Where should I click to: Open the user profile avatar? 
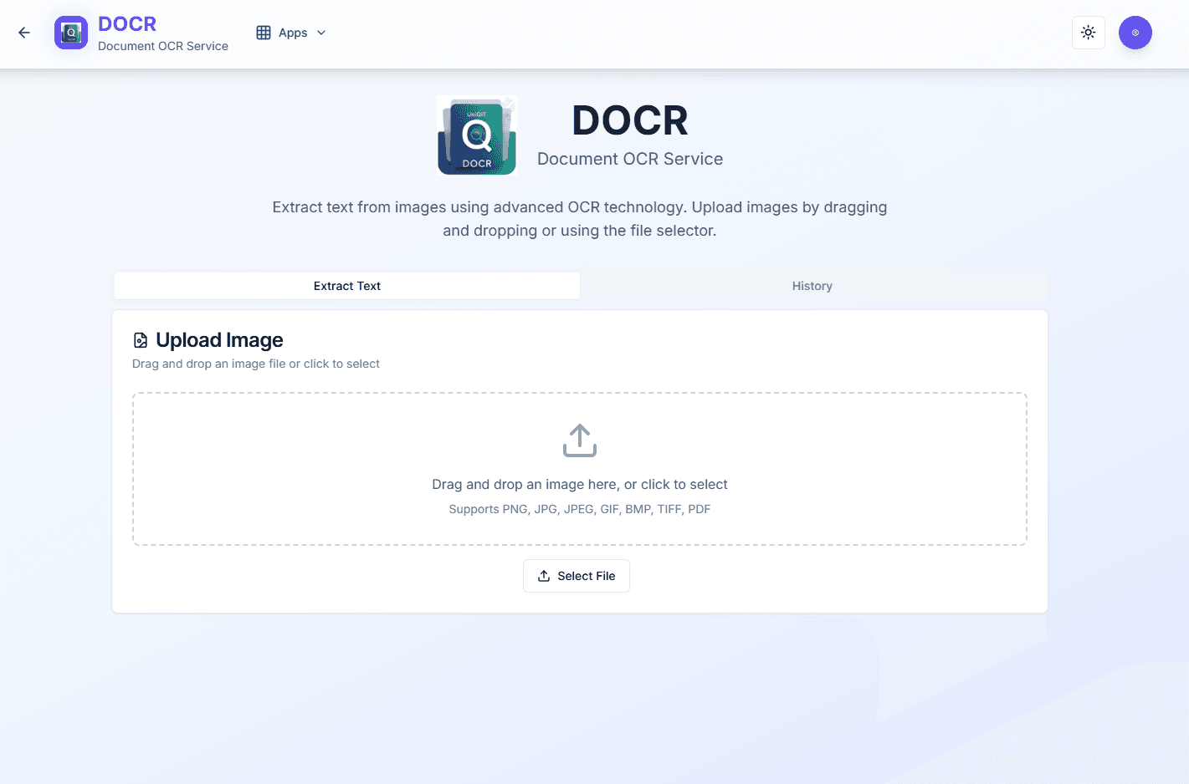(x=1135, y=33)
